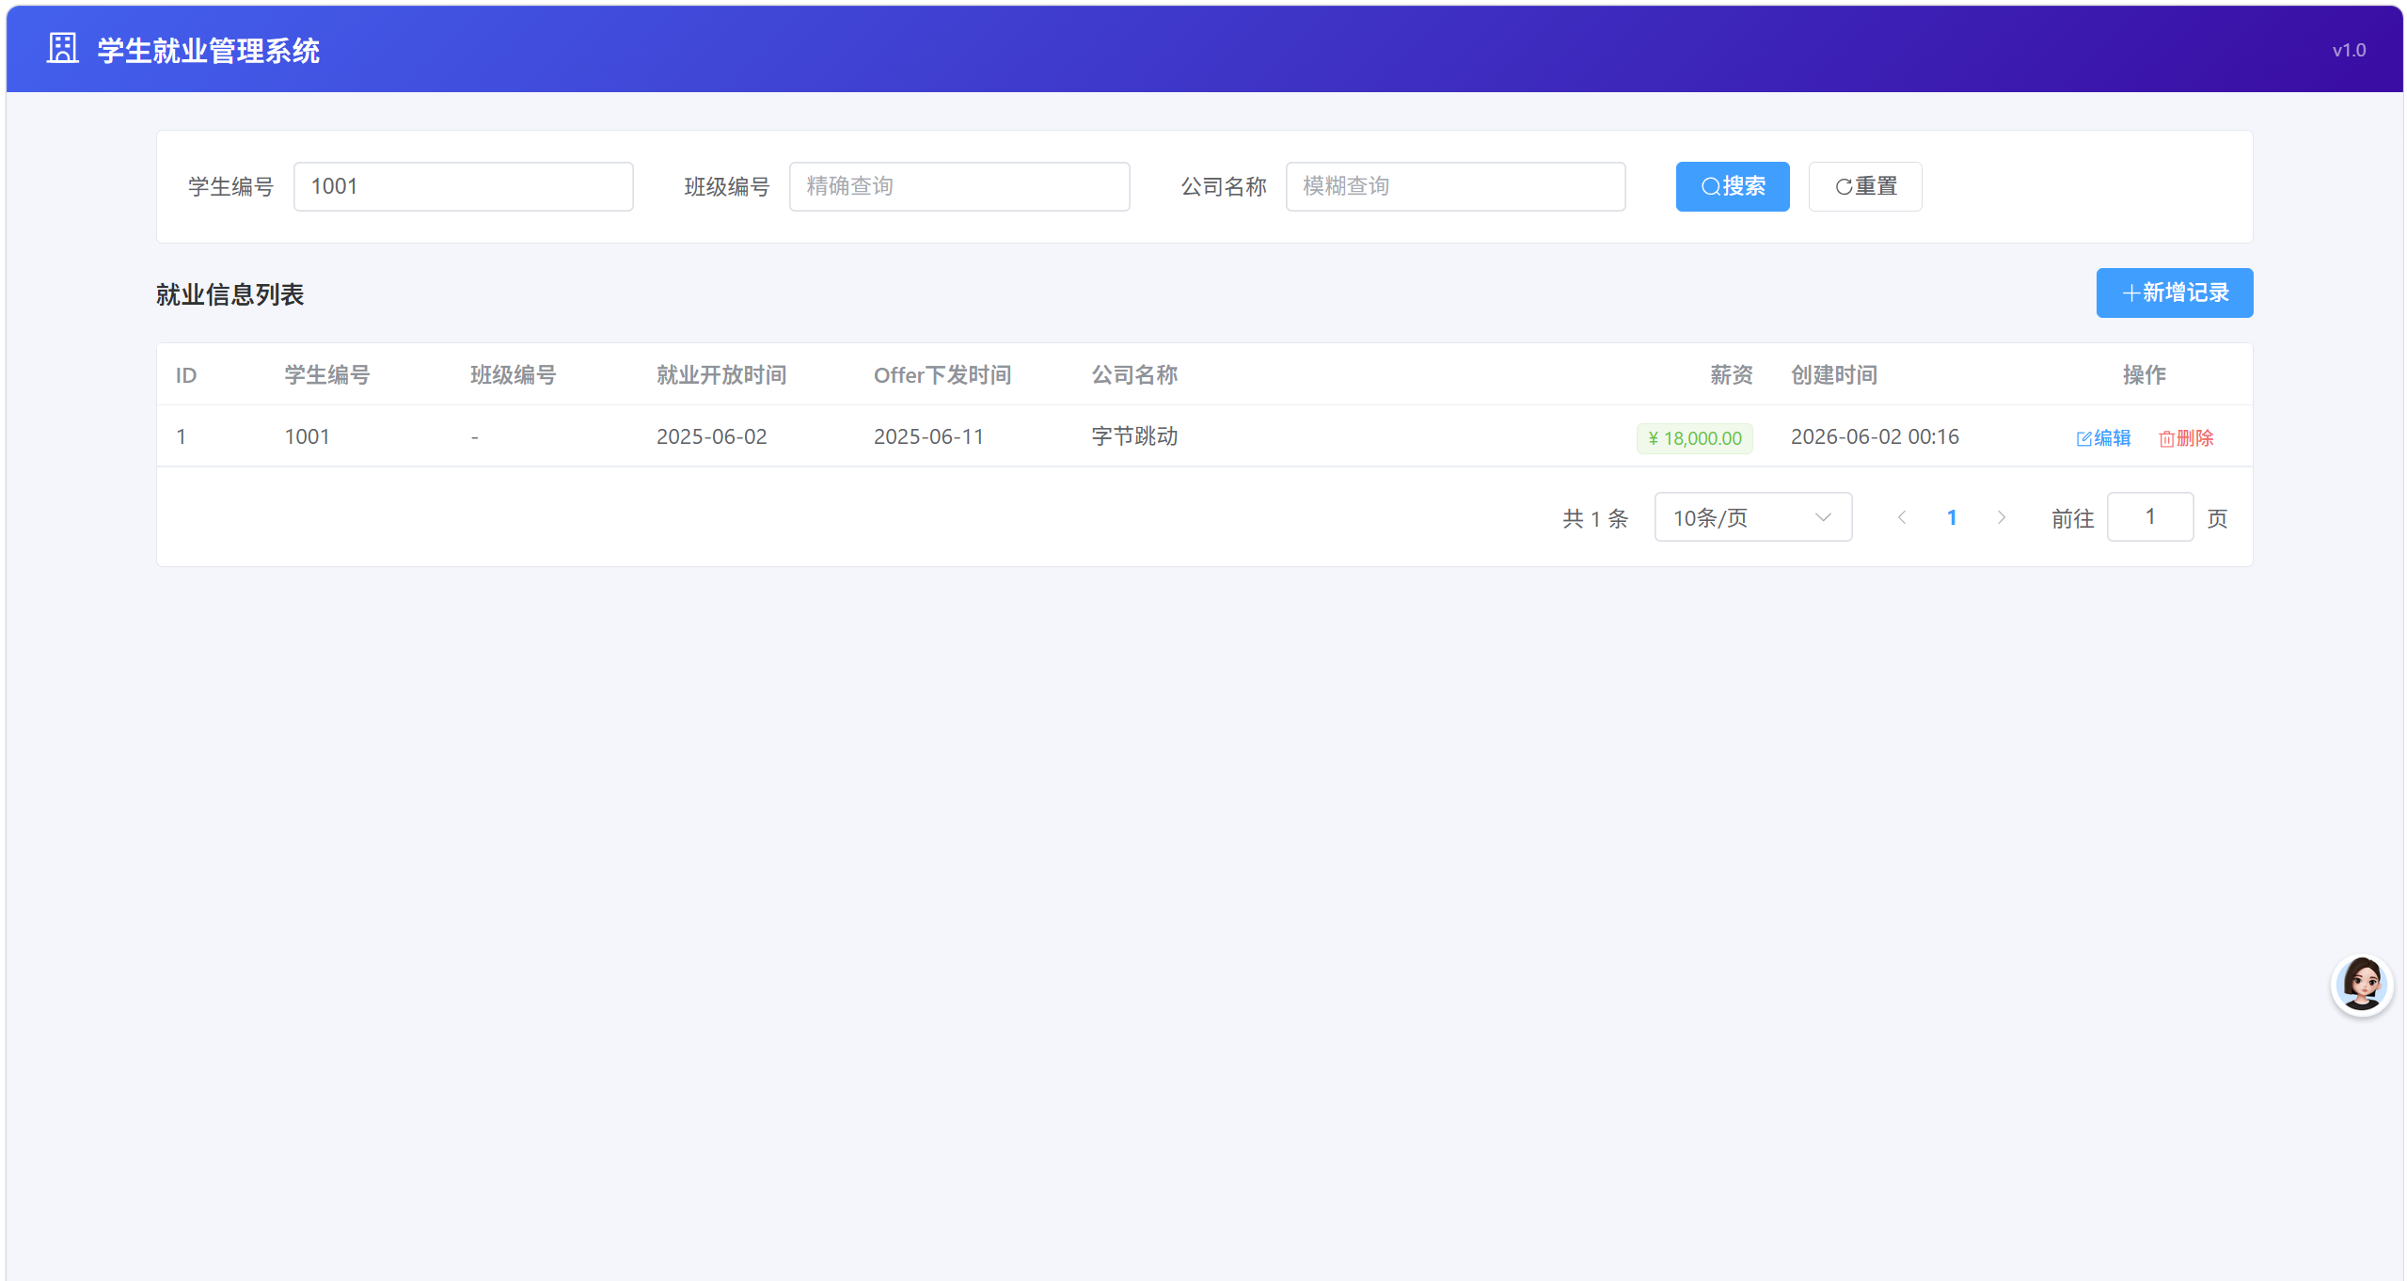Click the ID column header
The image size is (2407, 1281).
click(186, 375)
